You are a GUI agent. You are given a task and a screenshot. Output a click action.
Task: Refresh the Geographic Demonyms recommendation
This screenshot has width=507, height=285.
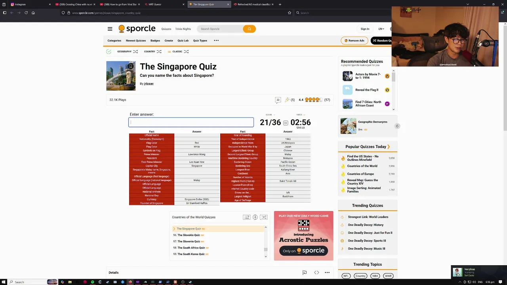click(x=397, y=126)
